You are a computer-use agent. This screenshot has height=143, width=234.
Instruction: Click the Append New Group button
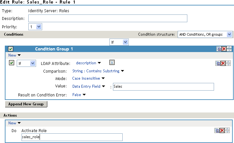[x=26, y=104]
